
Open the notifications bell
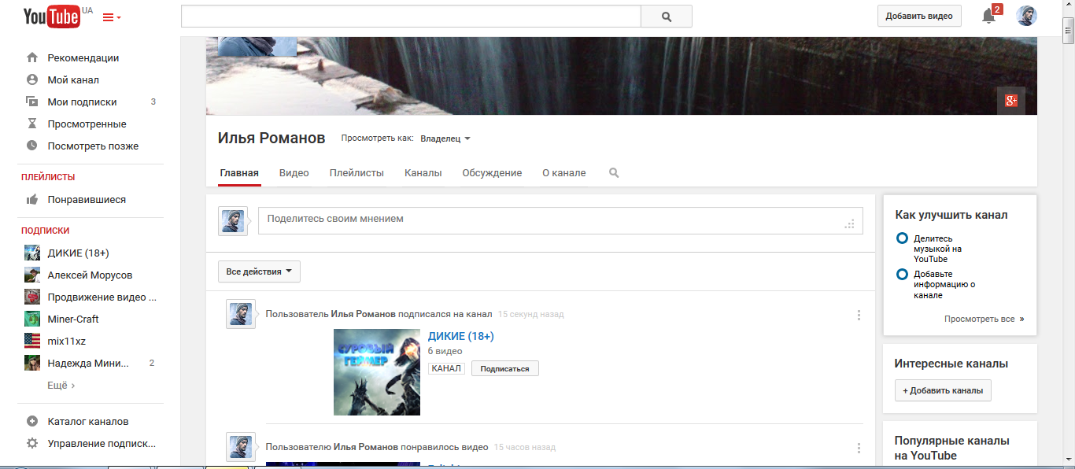point(988,17)
